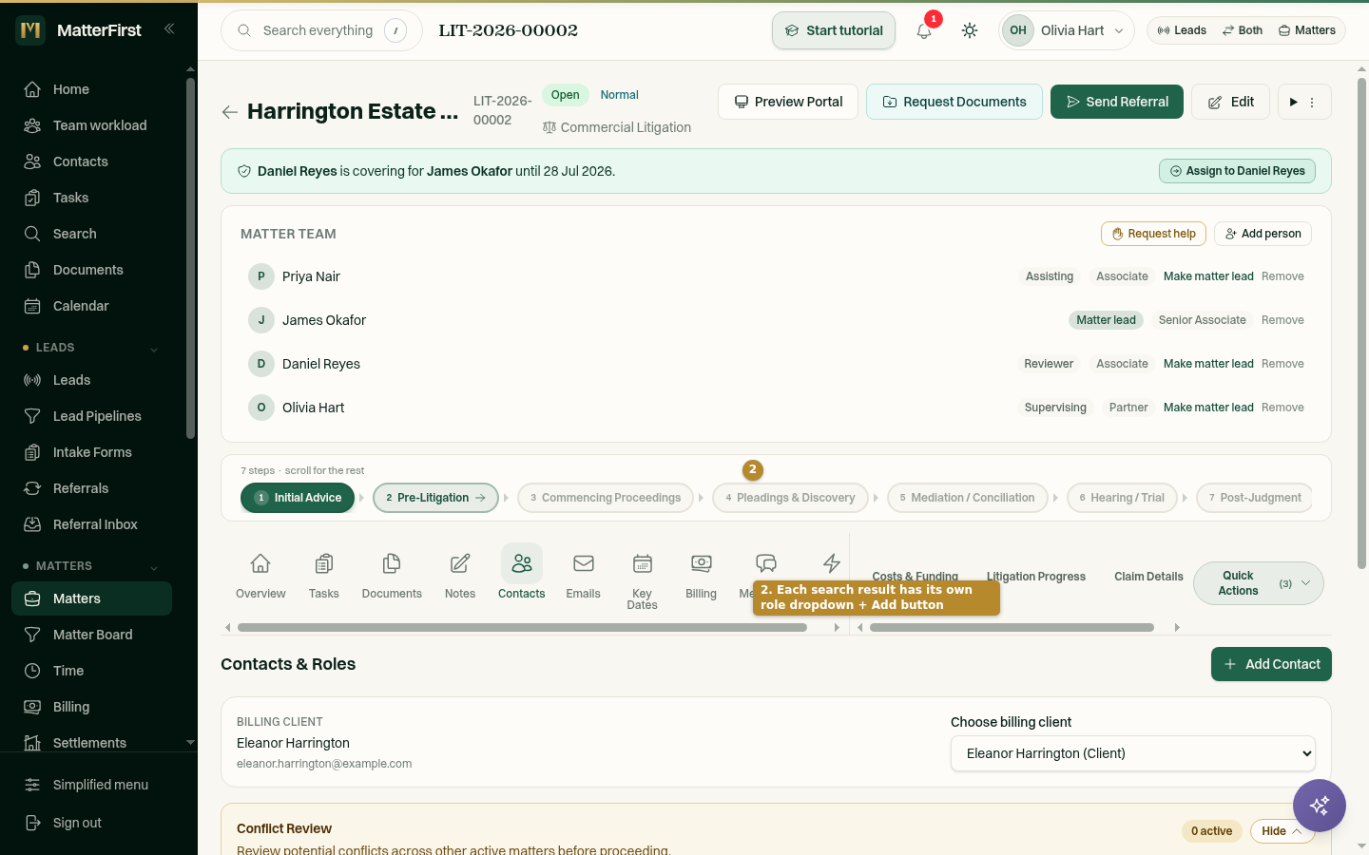Viewport: 1369px width, 855px height.
Task: Open the Key Dates tab
Action: (642, 579)
